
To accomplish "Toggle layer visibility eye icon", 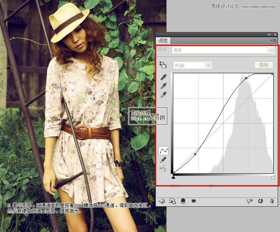I will [193, 201].
